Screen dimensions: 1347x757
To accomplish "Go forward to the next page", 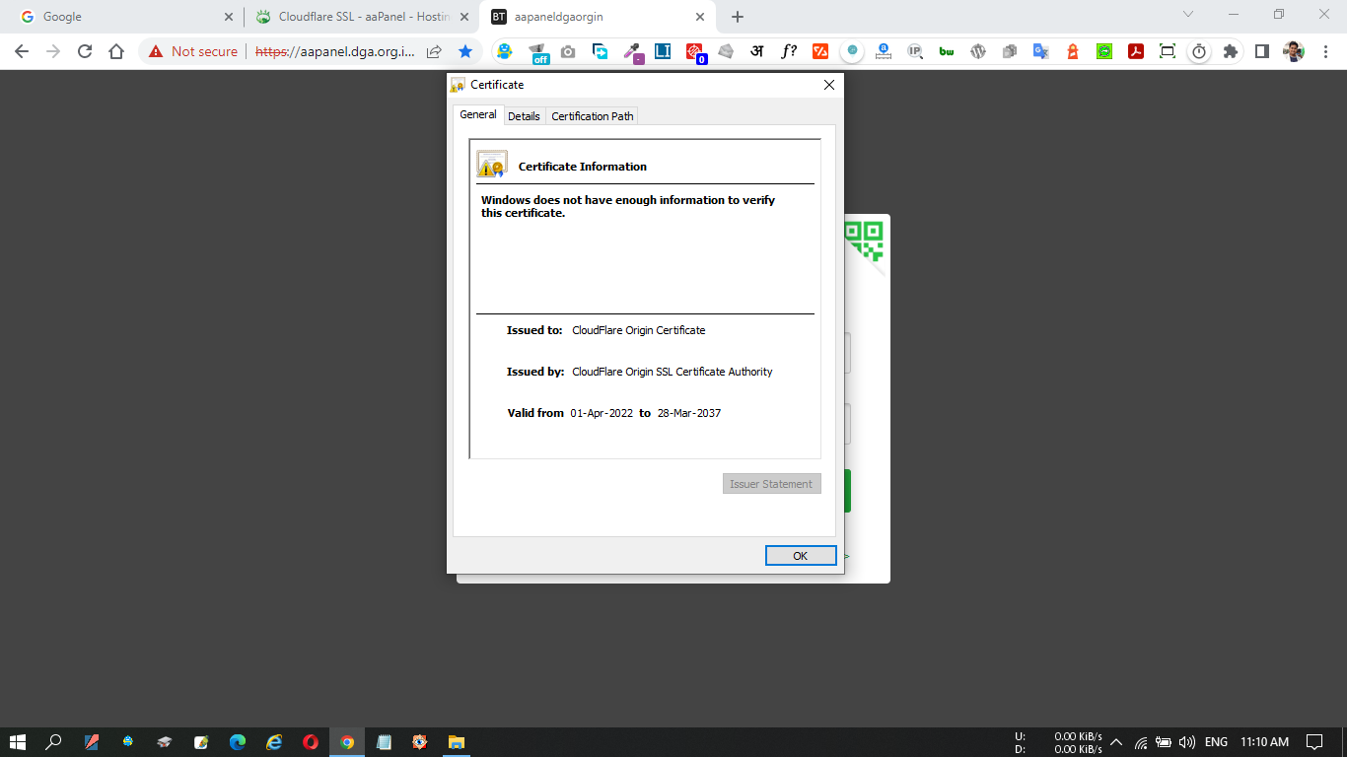I will pos(53,51).
